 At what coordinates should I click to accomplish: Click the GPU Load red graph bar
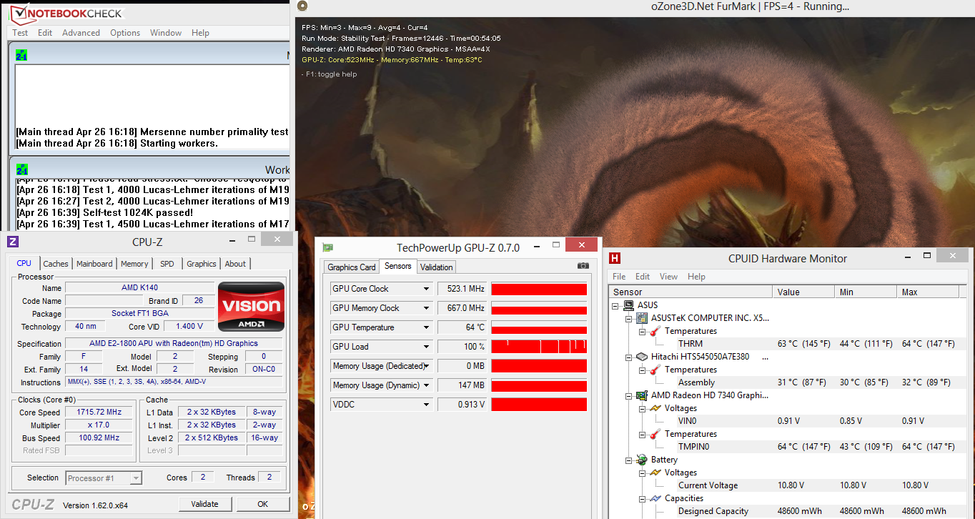click(539, 347)
